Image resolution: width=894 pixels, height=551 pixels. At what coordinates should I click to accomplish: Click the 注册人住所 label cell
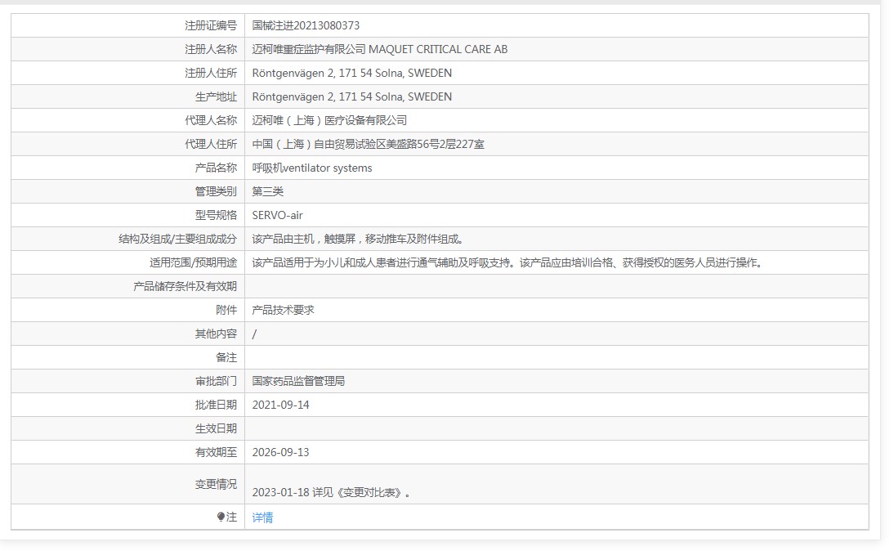tap(127, 73)
